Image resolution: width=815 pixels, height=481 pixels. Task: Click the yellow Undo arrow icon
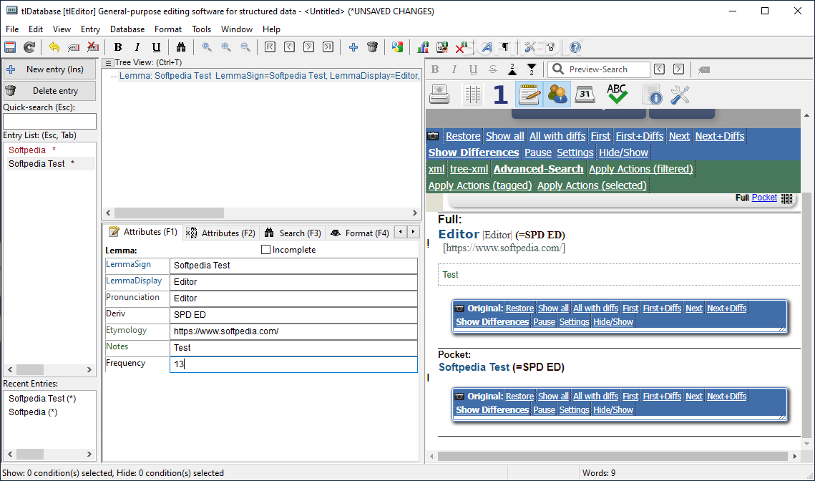[54, 47]
